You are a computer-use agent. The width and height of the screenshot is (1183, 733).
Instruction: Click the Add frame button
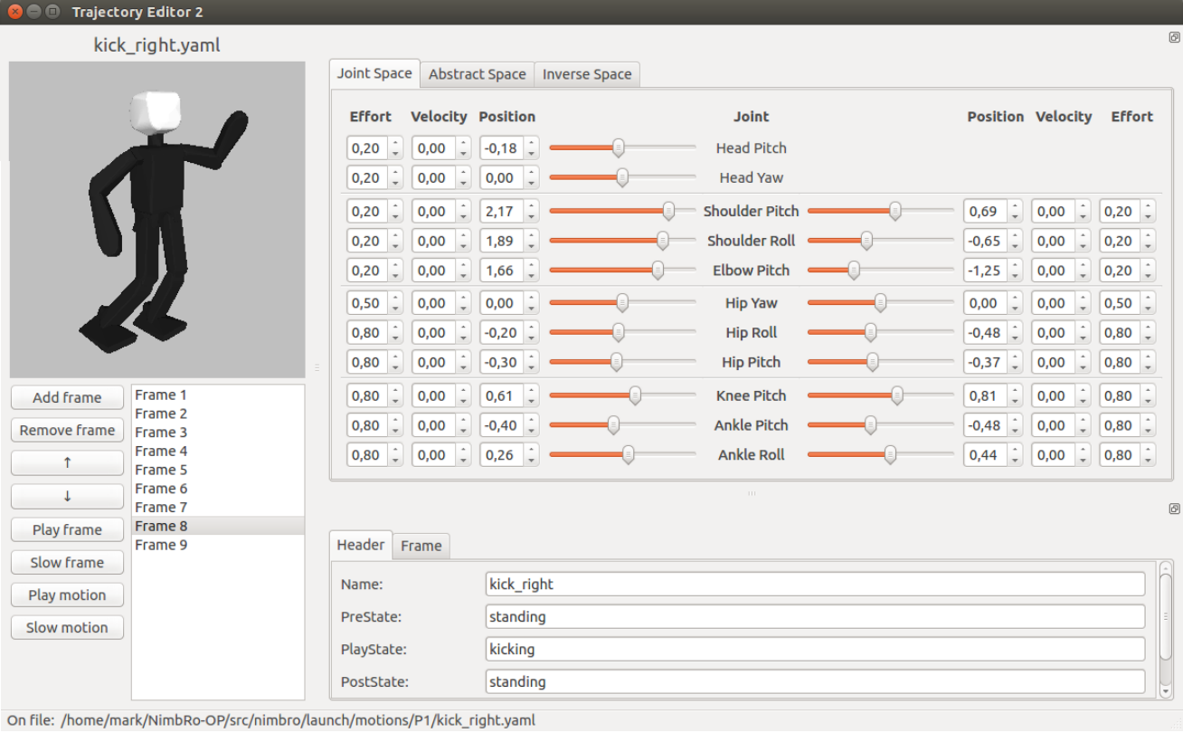(x=67, y=397)
